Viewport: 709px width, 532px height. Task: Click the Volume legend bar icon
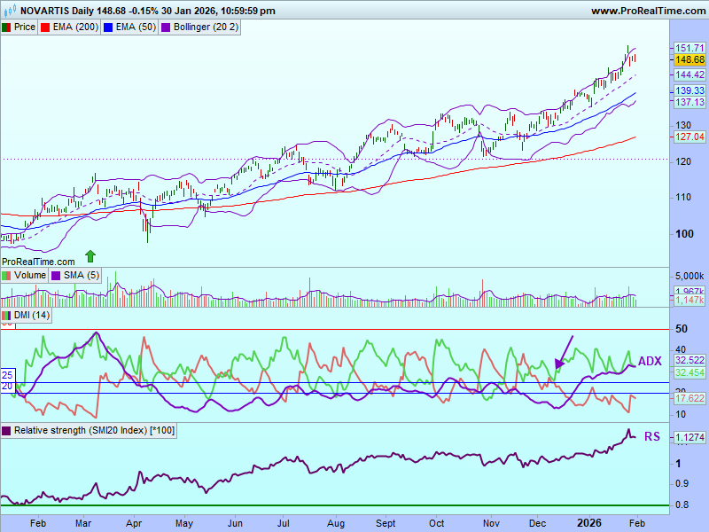coord(7,276)
